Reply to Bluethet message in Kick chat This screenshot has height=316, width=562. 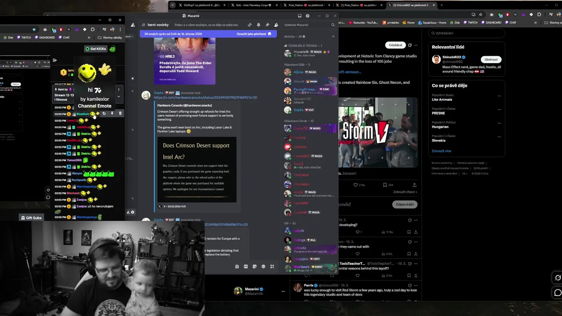click(x=104, y=114)
